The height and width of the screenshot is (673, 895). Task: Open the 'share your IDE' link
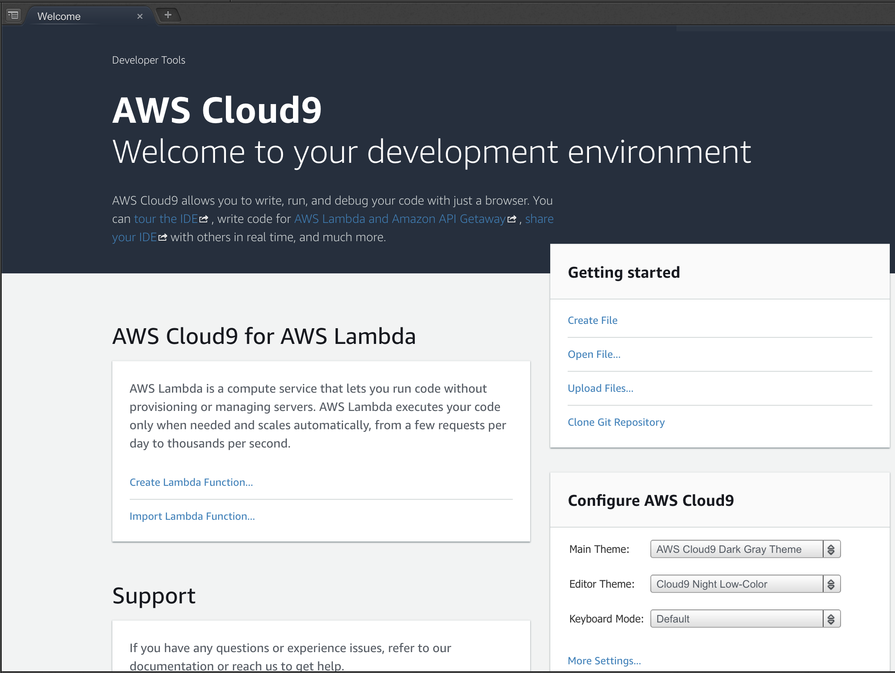pyautogui.click(x=539, y=219)
